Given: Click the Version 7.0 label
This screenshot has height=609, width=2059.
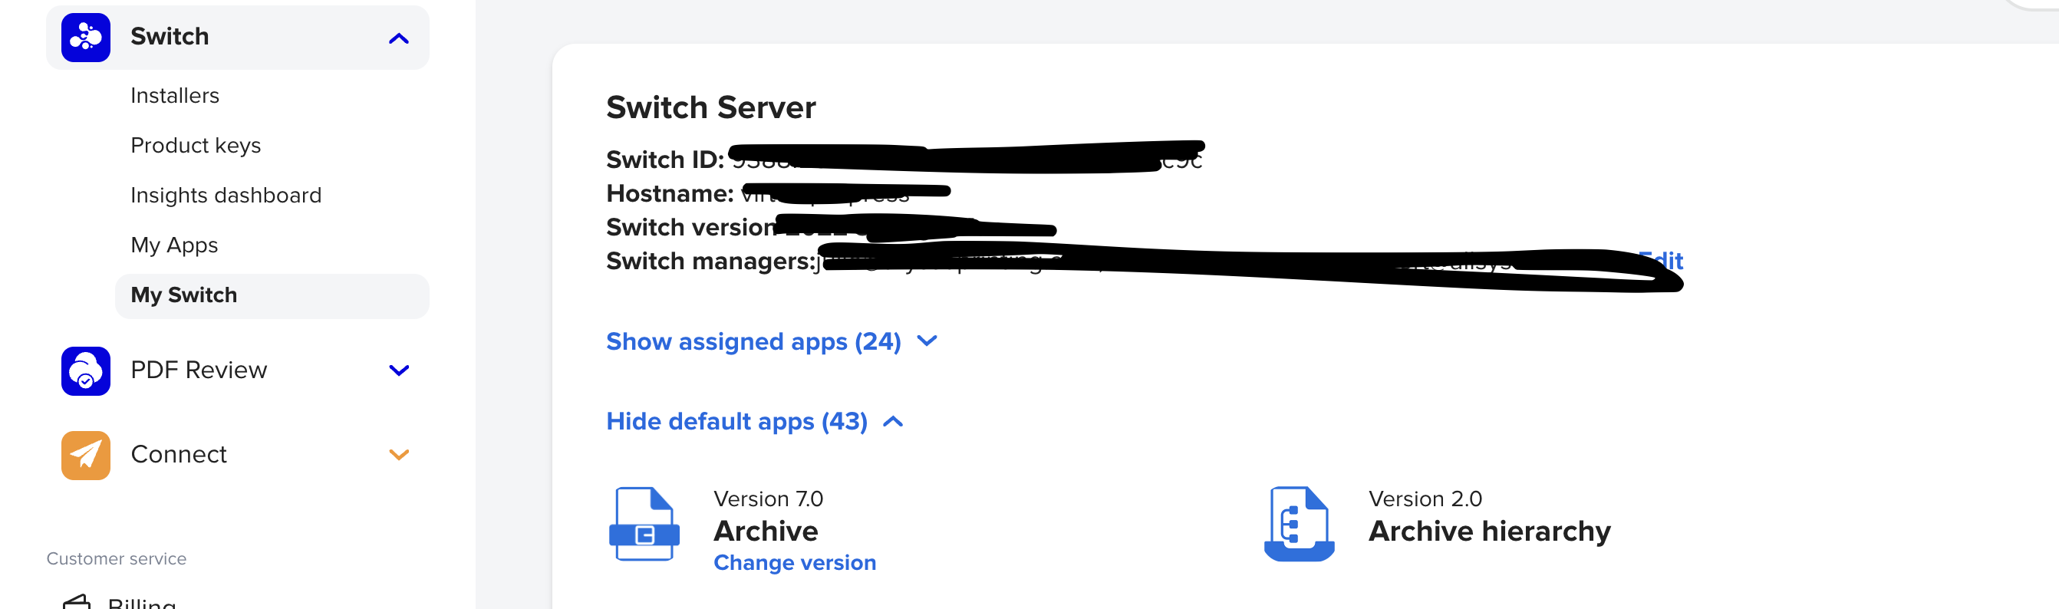Looking at the screenshot, I should (x=768, y=499).
